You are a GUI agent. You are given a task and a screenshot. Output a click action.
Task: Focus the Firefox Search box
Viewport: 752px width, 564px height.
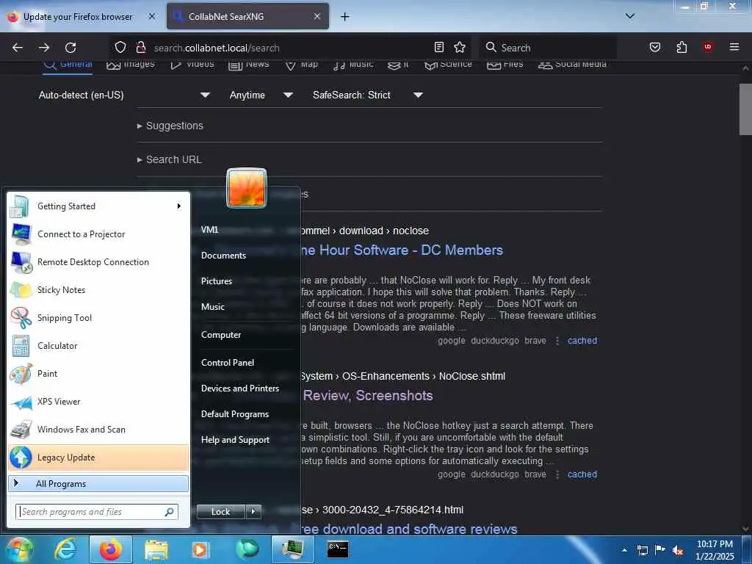548,48
